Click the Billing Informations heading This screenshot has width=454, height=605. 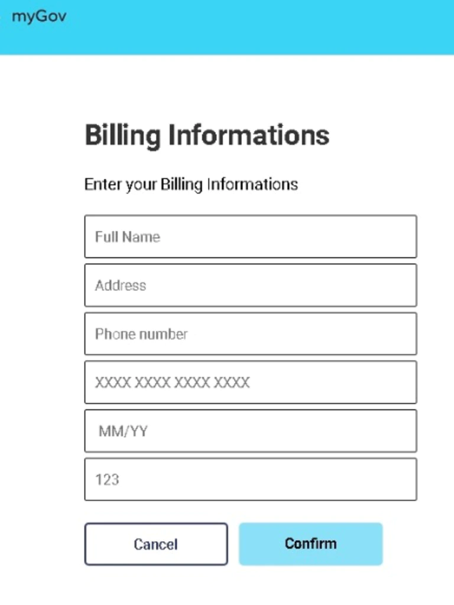pos(207,135)
